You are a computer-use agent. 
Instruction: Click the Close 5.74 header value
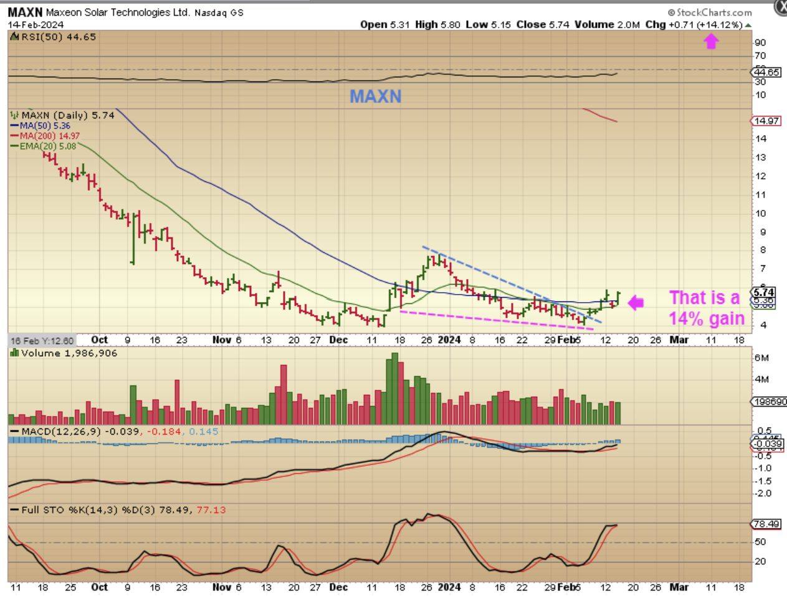tap(543, 25)
